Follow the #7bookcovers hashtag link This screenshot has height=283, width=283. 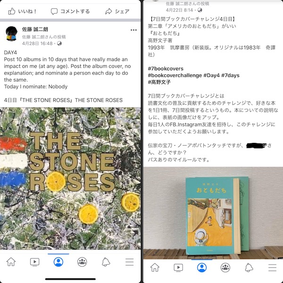[x=166, y=68]
